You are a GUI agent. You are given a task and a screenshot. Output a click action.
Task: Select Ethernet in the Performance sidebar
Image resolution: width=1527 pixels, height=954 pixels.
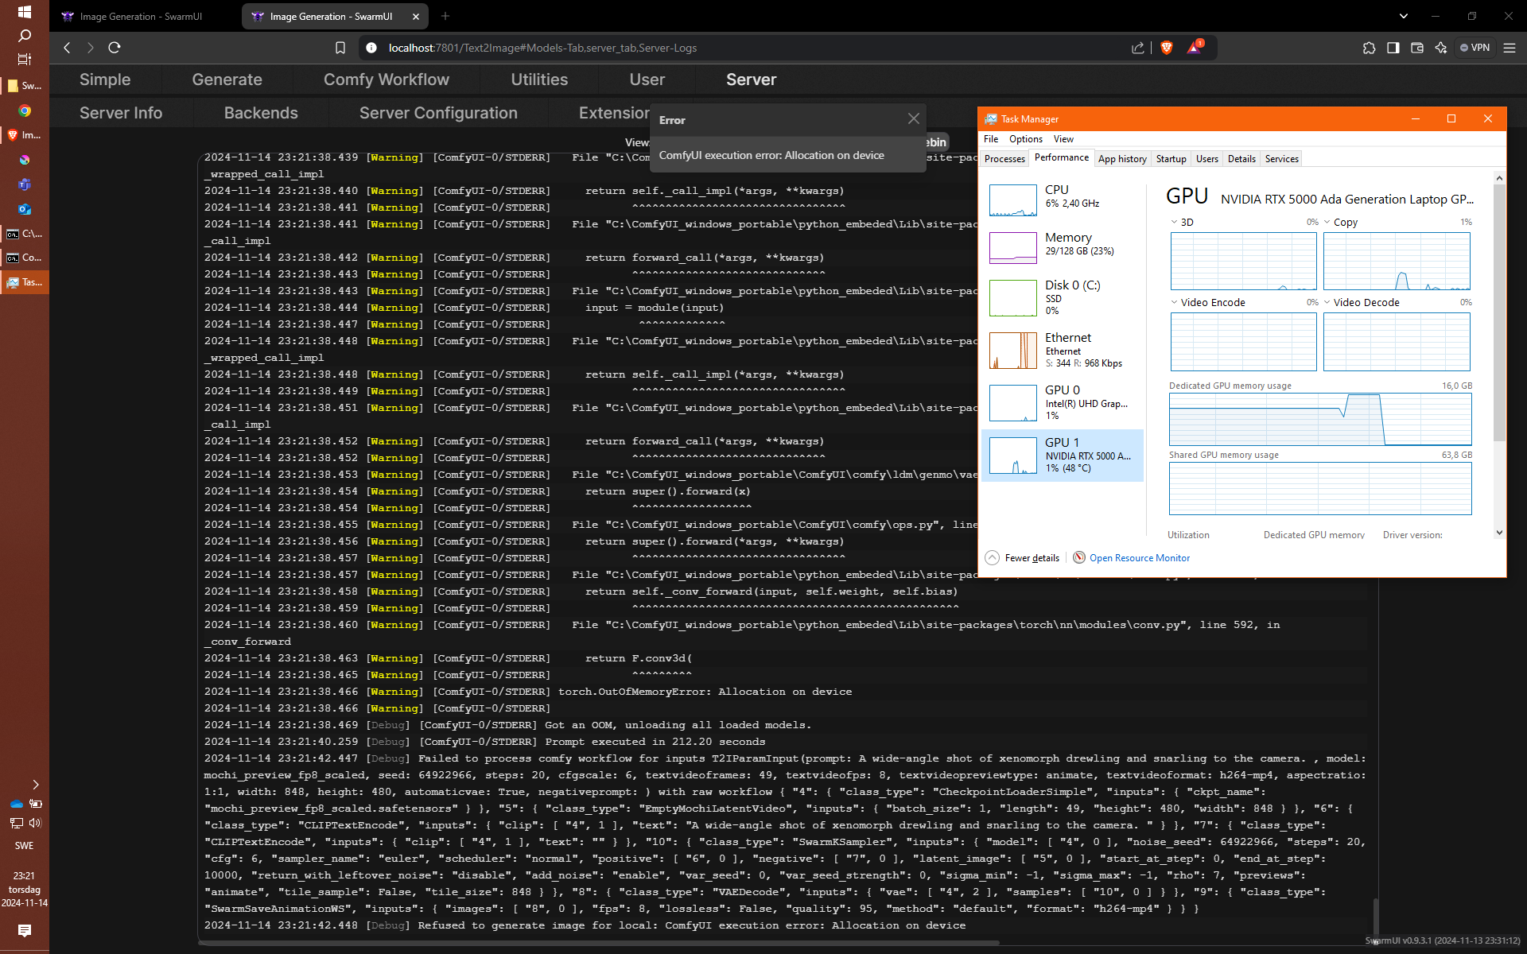coord(1063,350)
